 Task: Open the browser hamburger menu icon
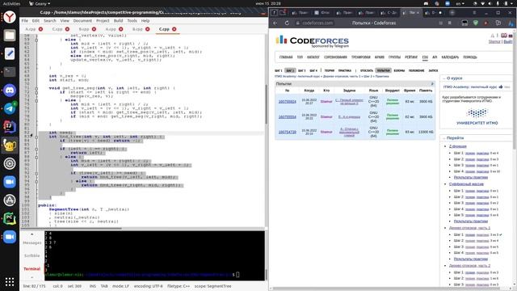(474, 13)
